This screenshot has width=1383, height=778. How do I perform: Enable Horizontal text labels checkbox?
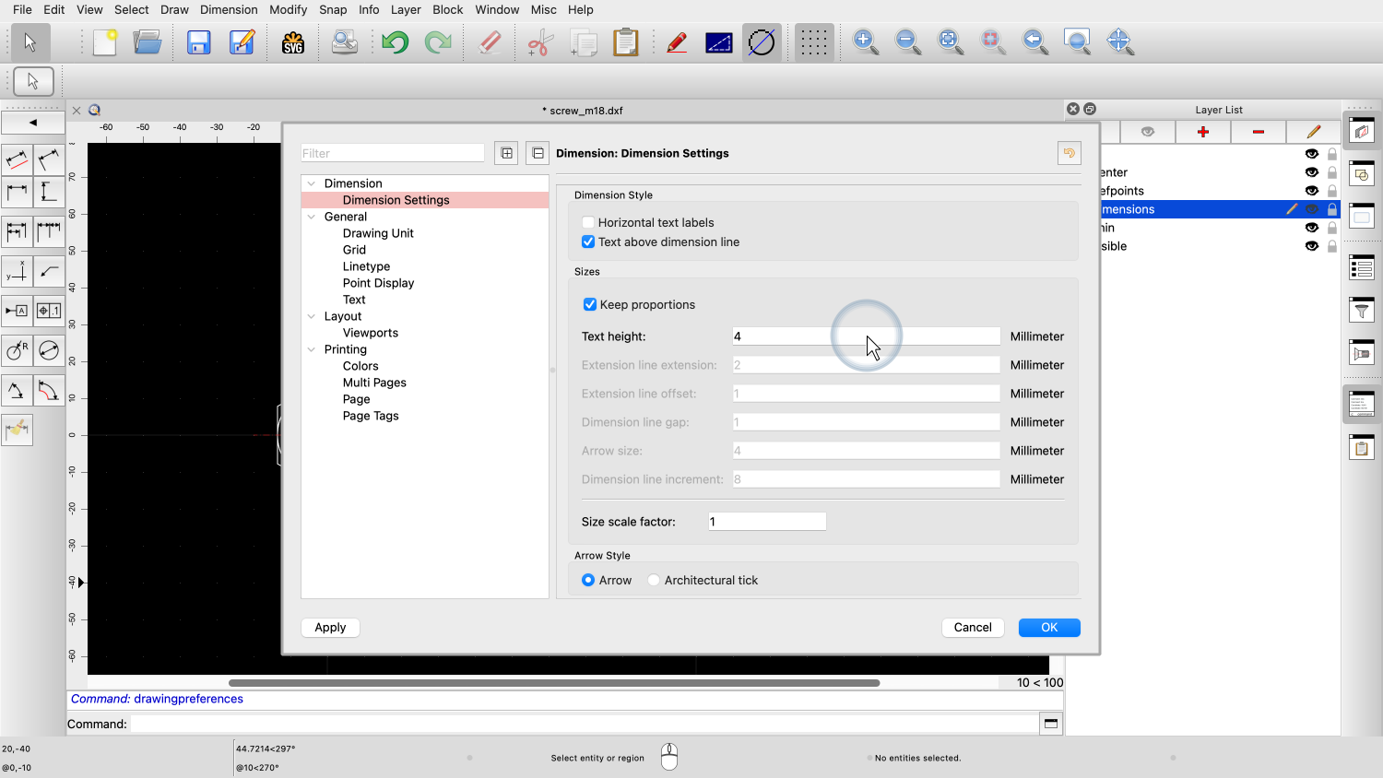click(x=588, y=222)
